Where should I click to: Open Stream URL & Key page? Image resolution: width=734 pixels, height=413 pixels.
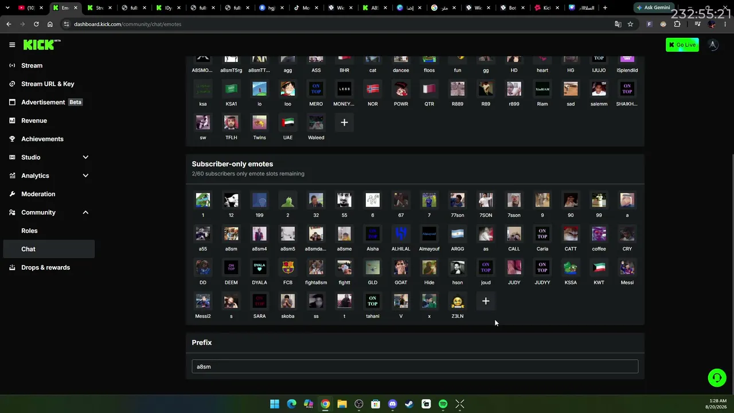tap(49, 84)
